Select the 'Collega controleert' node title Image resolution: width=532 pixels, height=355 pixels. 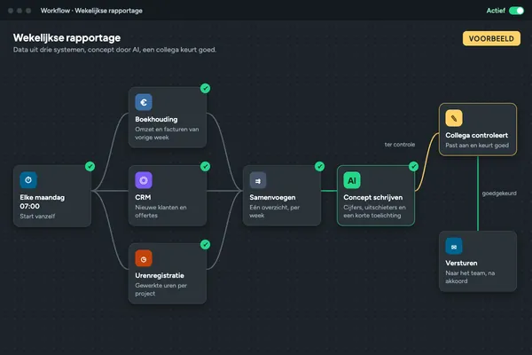[476, 135]
